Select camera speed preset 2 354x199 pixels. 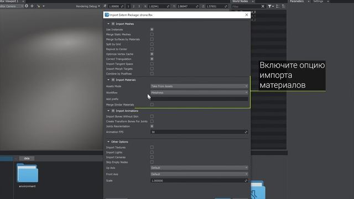133,6
